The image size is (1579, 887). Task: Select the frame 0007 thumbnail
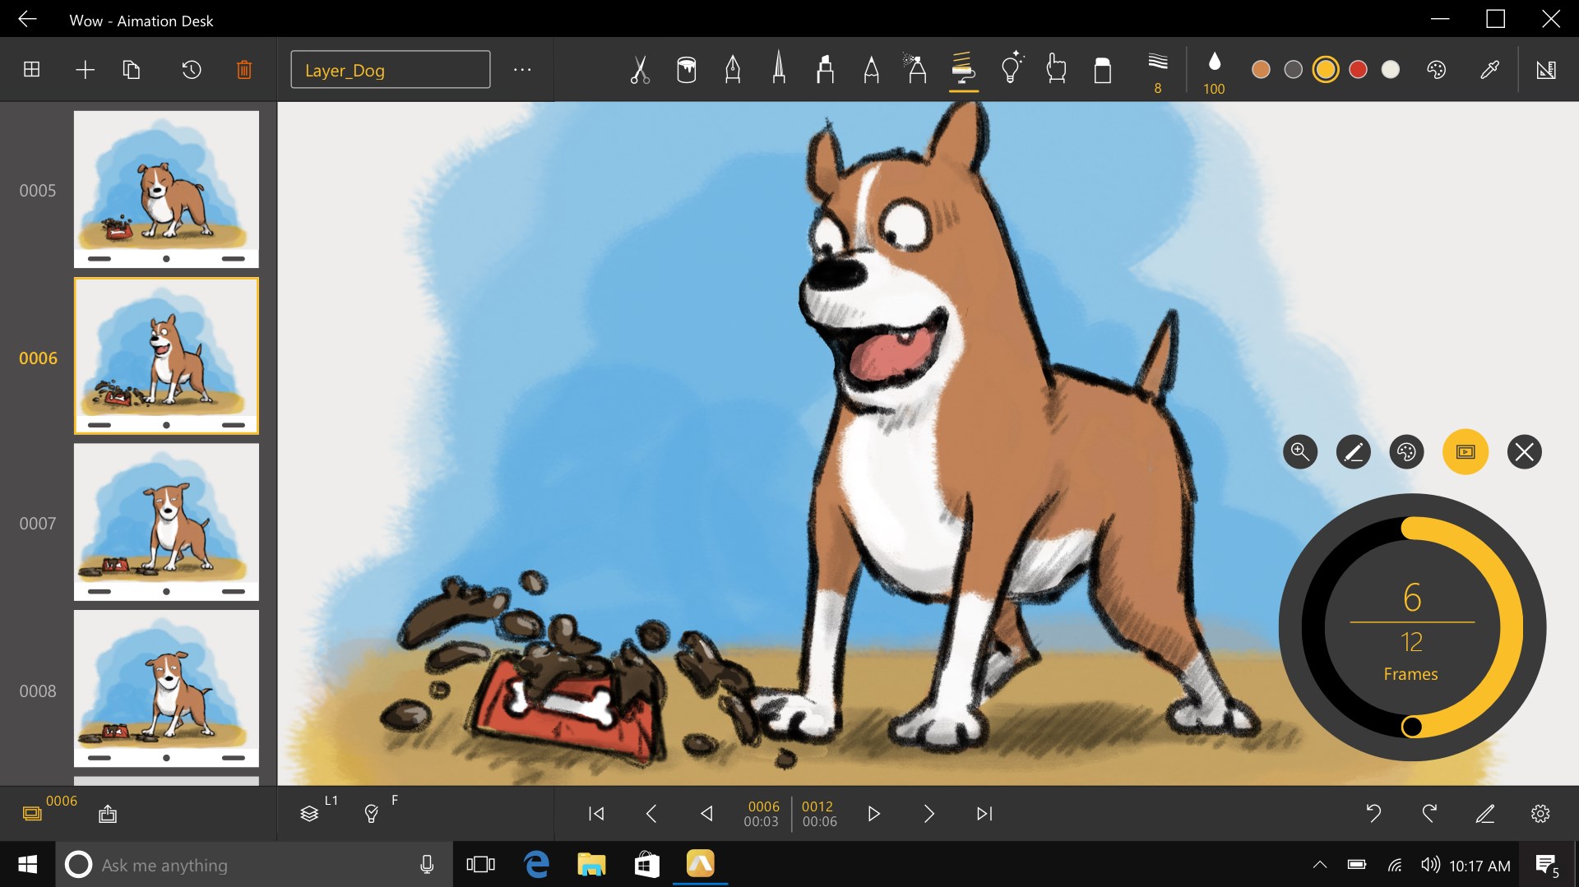point(166,522)
